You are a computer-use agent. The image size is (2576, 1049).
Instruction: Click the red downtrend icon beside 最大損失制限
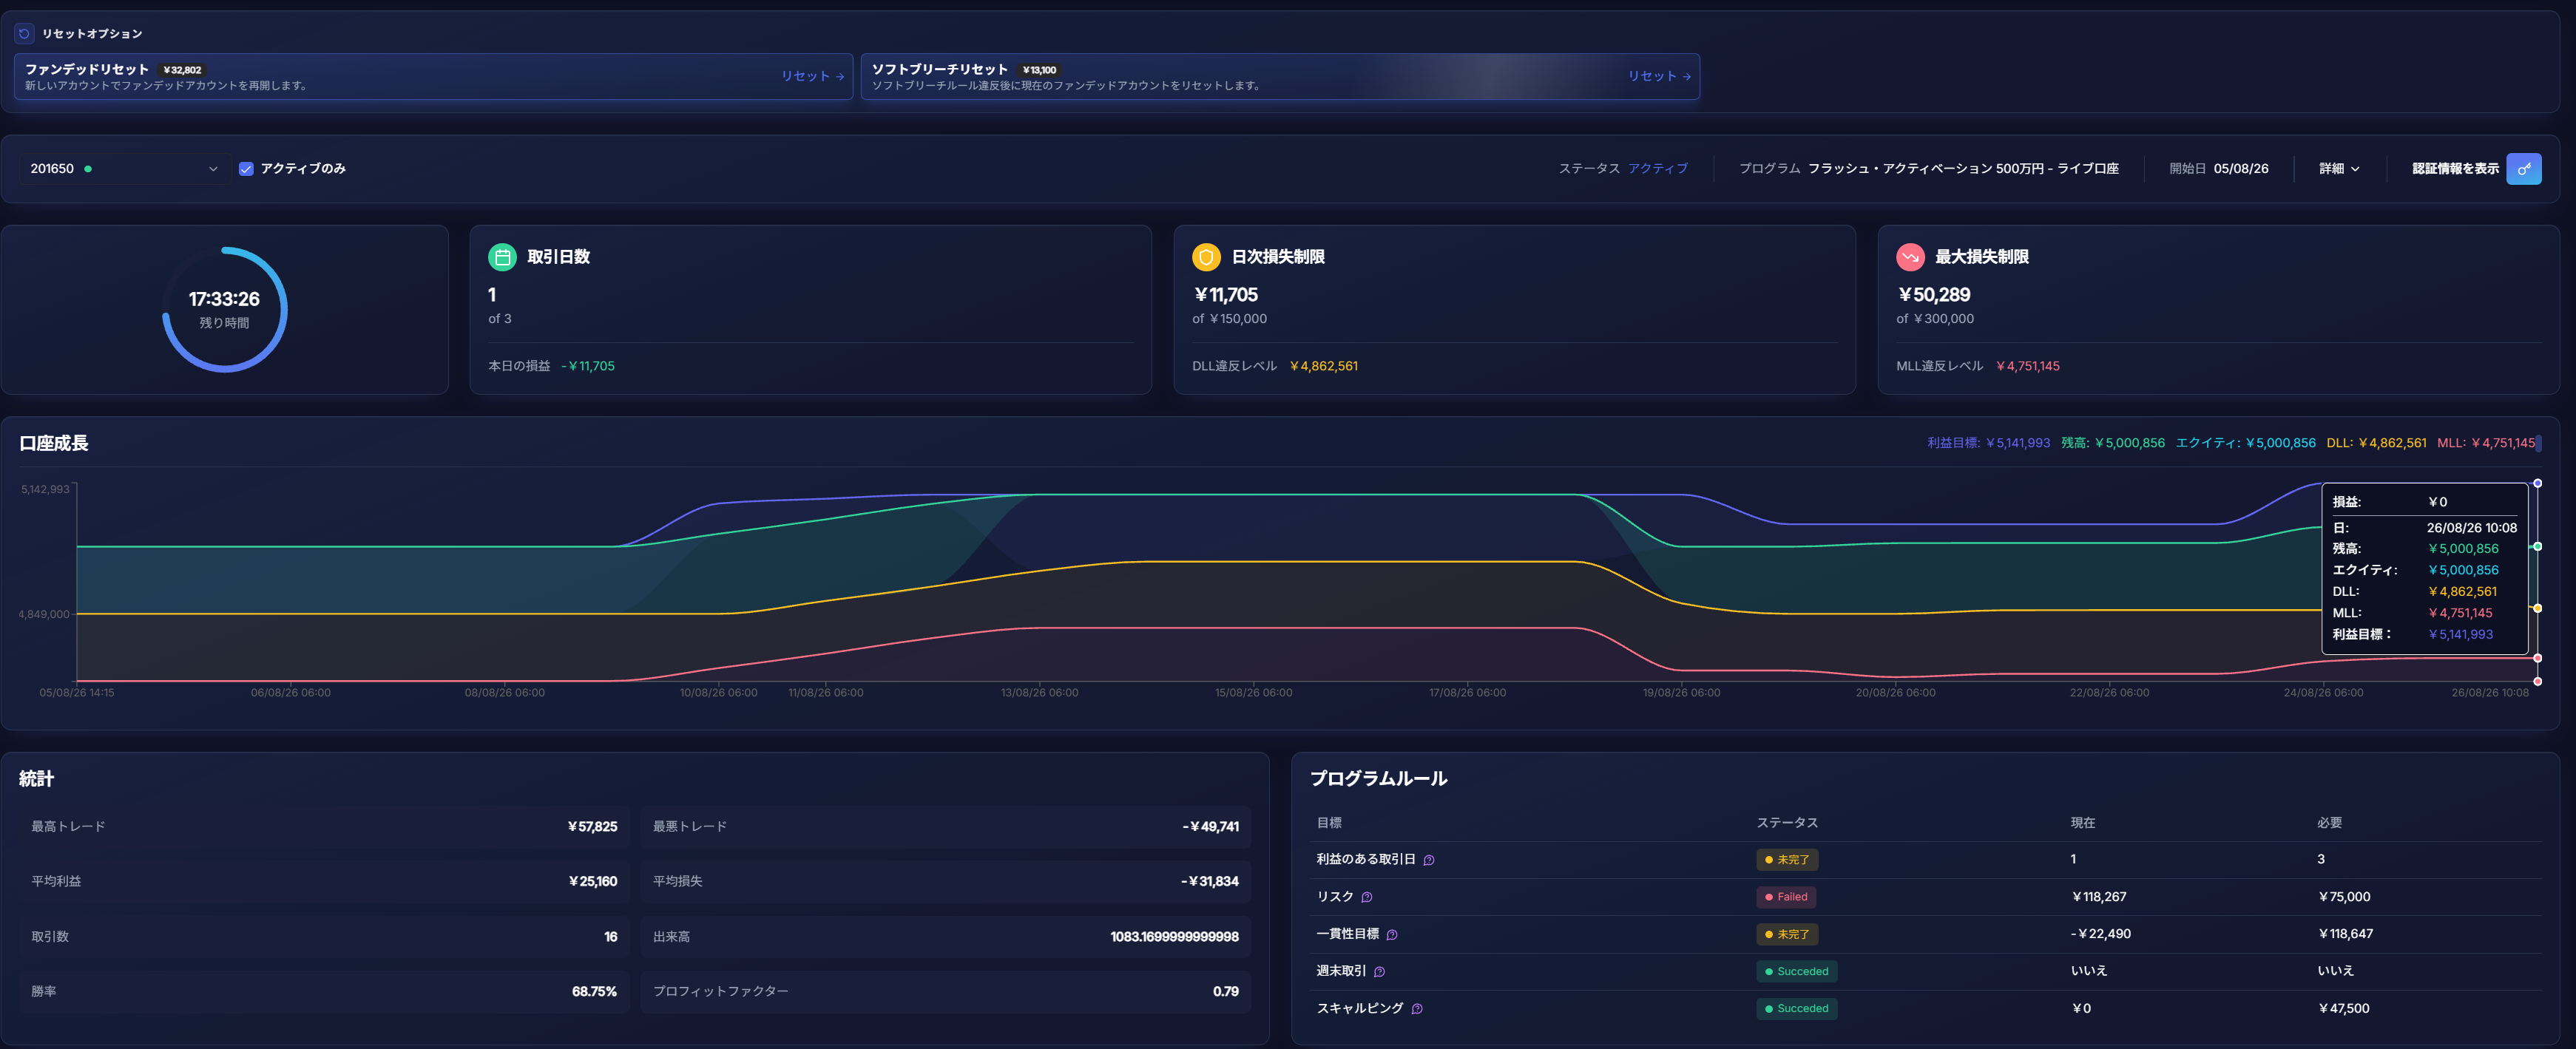1910,257
